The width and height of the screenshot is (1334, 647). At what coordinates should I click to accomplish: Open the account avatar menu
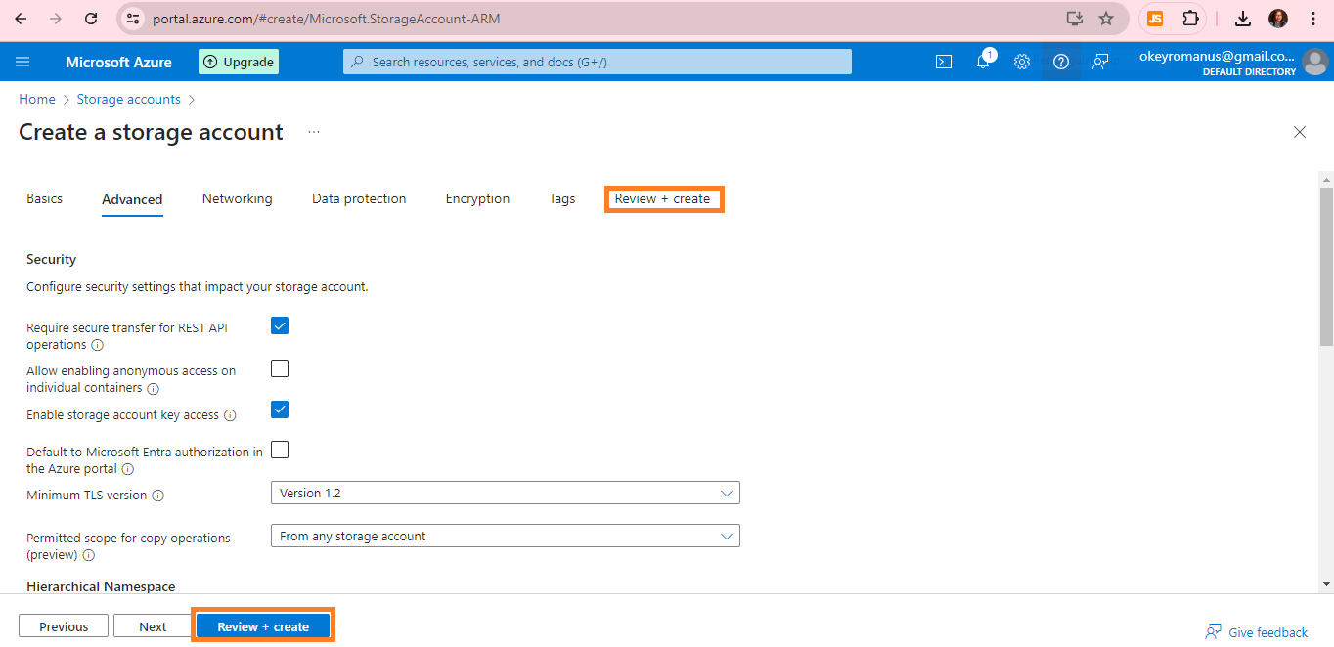(1315, 62)
